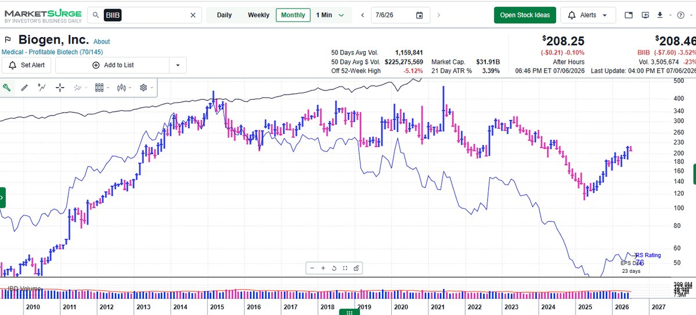Clear the BIIB symbol search
696x315 pixels.
tap(193, 15)
